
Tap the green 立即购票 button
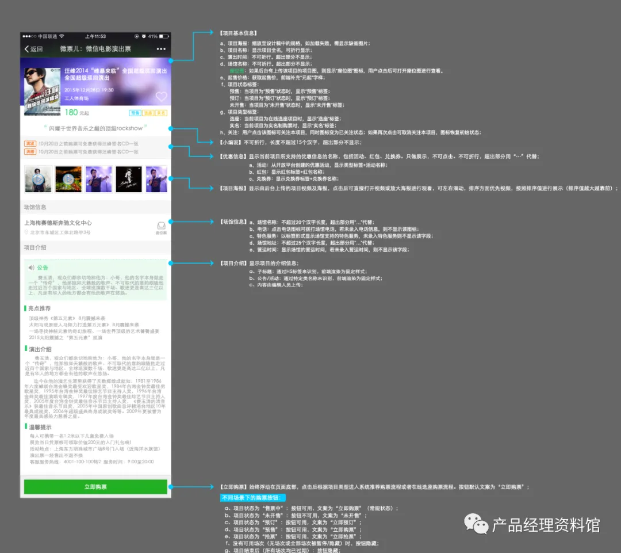point(95,487)
